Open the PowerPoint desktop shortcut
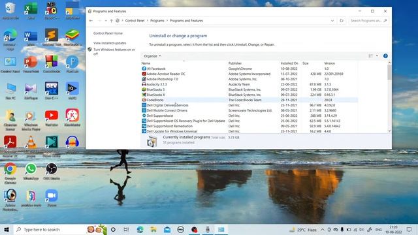Screen dimensions: 418x235 31,64
